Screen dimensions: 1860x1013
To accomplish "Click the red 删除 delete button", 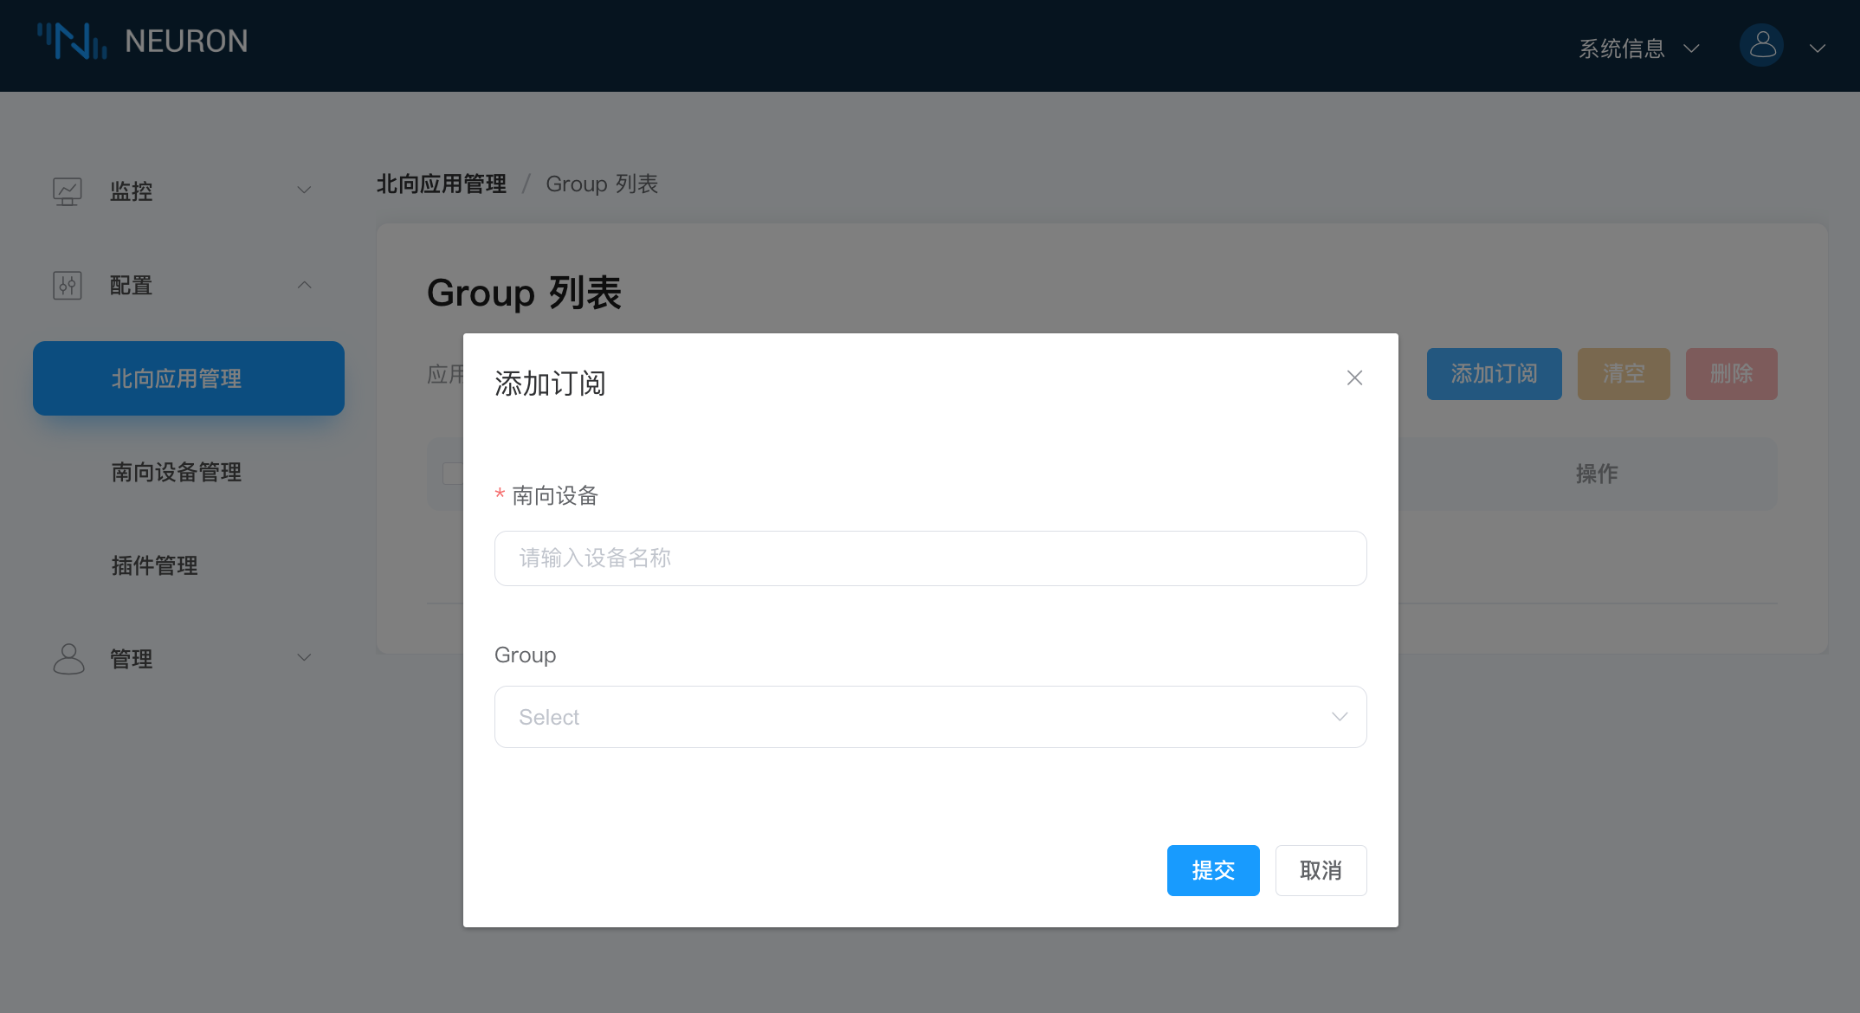I will point(1731,373).
